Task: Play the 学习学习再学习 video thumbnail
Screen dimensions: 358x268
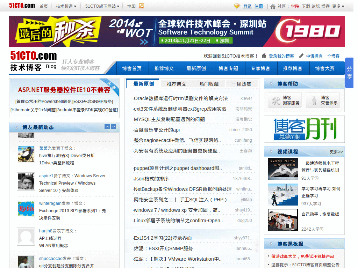Action: pyautogui.click(x=282, y=195)
